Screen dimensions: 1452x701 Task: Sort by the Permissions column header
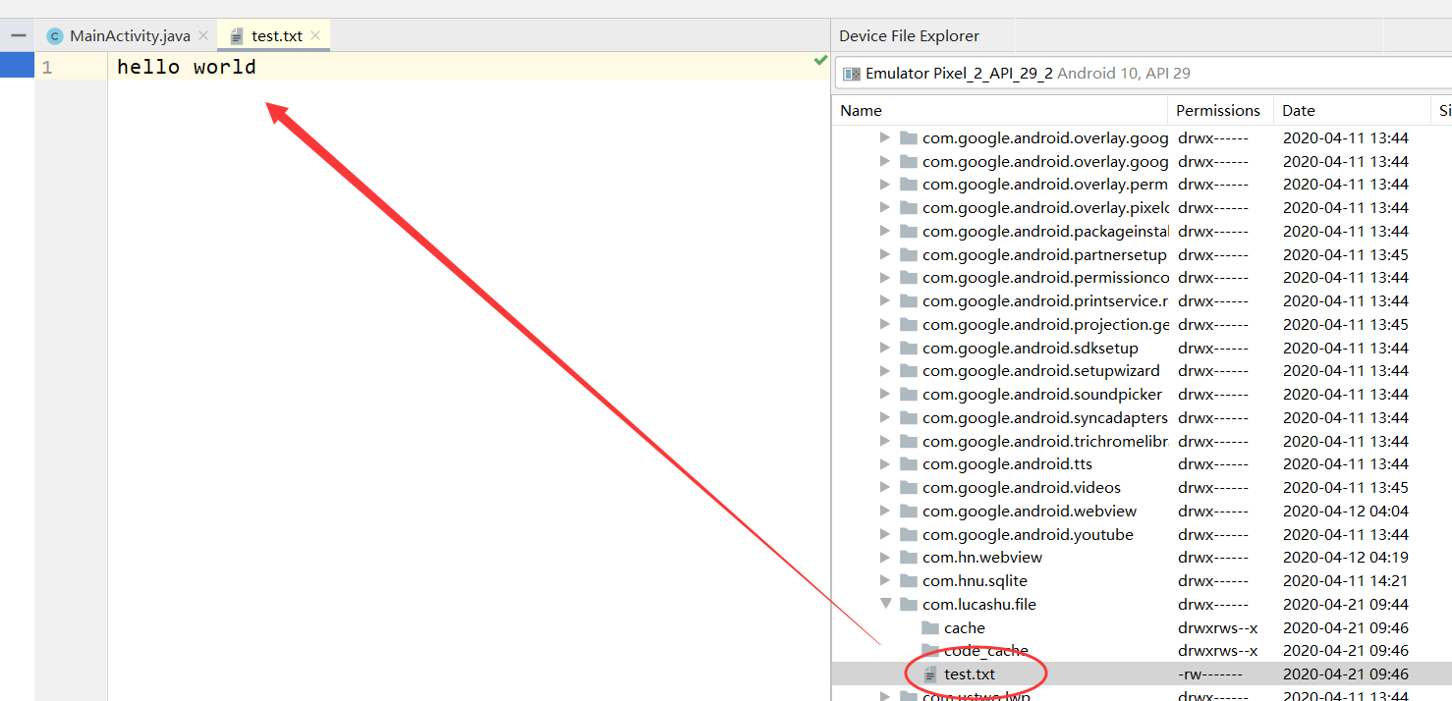[x=1220, y=111]
